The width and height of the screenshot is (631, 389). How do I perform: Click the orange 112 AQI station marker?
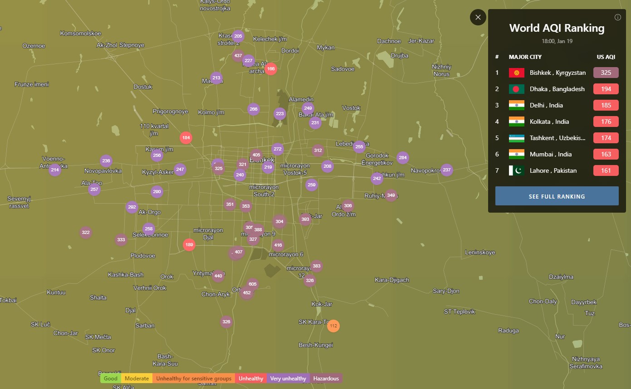(333, 326)
